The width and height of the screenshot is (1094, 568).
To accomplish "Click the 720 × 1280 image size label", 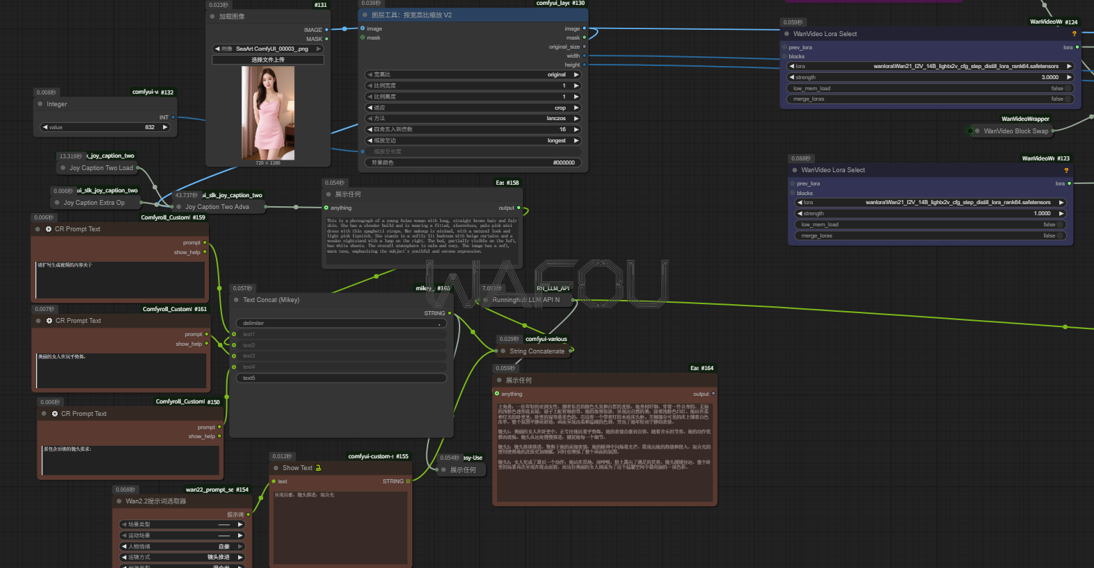I will click(268, 163).
